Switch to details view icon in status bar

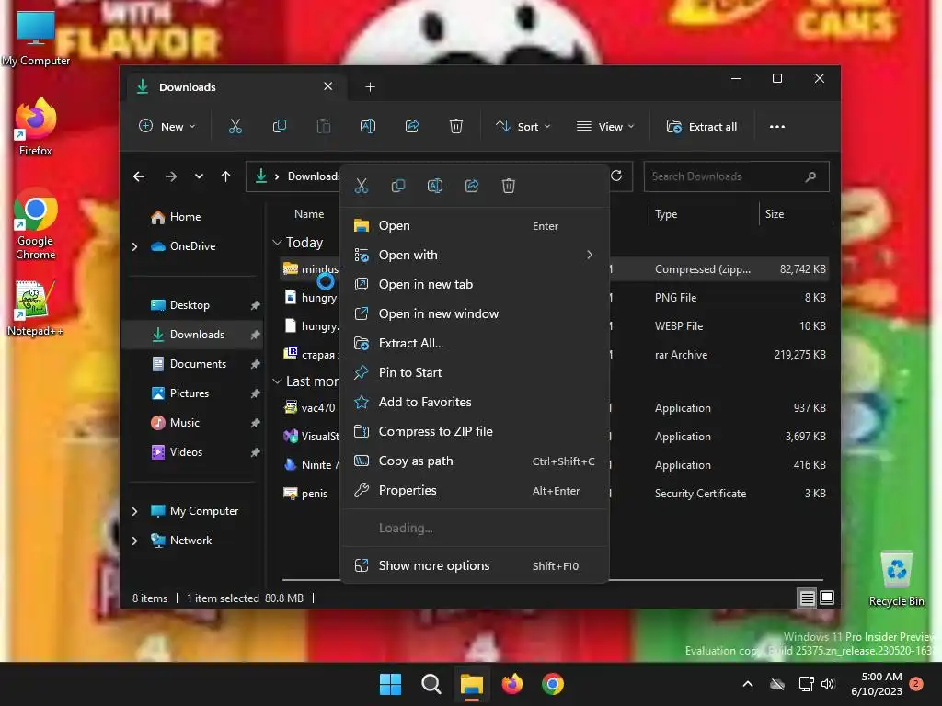click(807, 598)
